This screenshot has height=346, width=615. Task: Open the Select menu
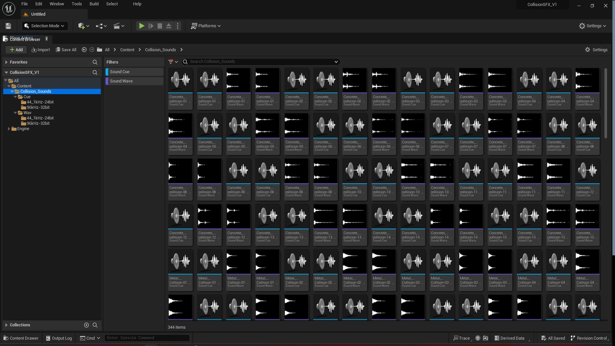click(112, 4)
